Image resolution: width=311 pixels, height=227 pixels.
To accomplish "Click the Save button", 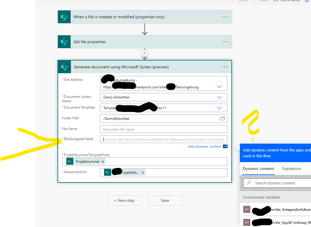I will point(165,201).
